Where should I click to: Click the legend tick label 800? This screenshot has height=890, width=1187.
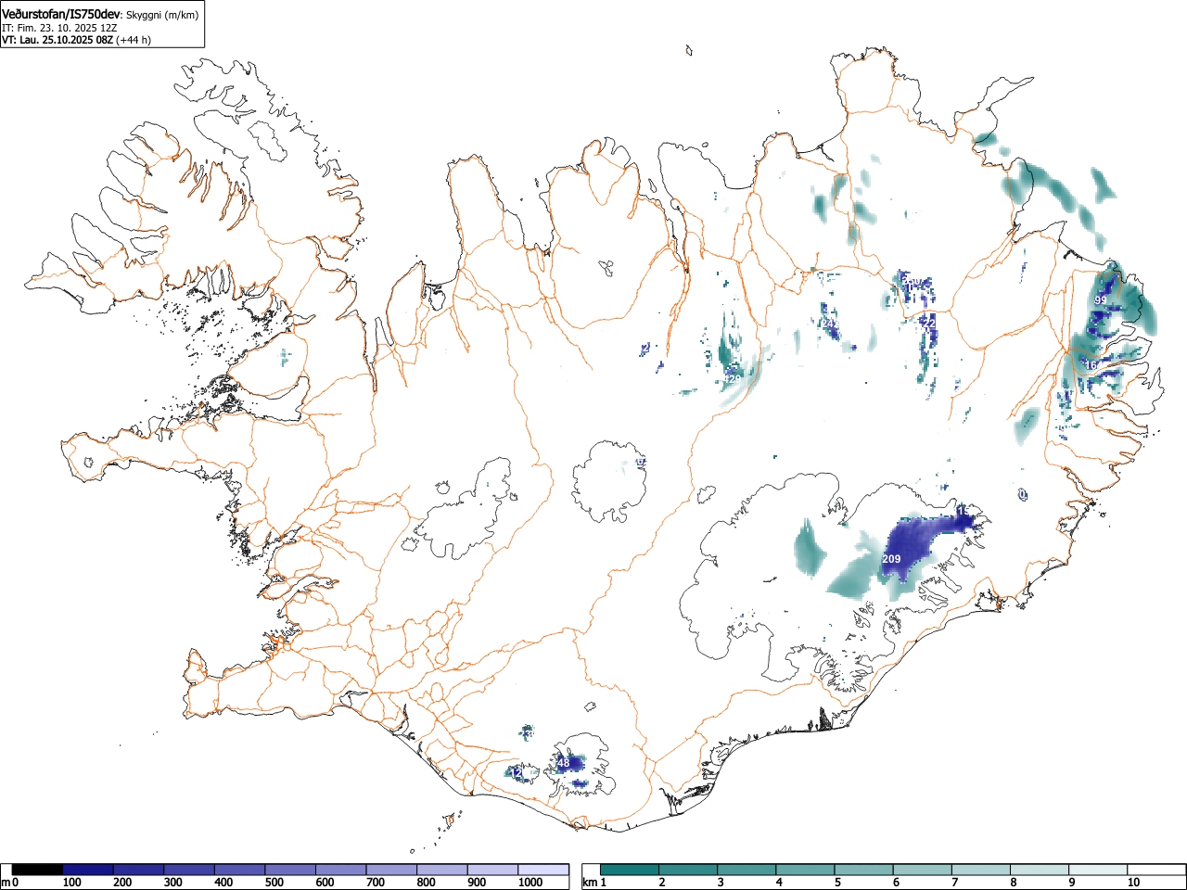pyautogui.click(x=427, y=883)
